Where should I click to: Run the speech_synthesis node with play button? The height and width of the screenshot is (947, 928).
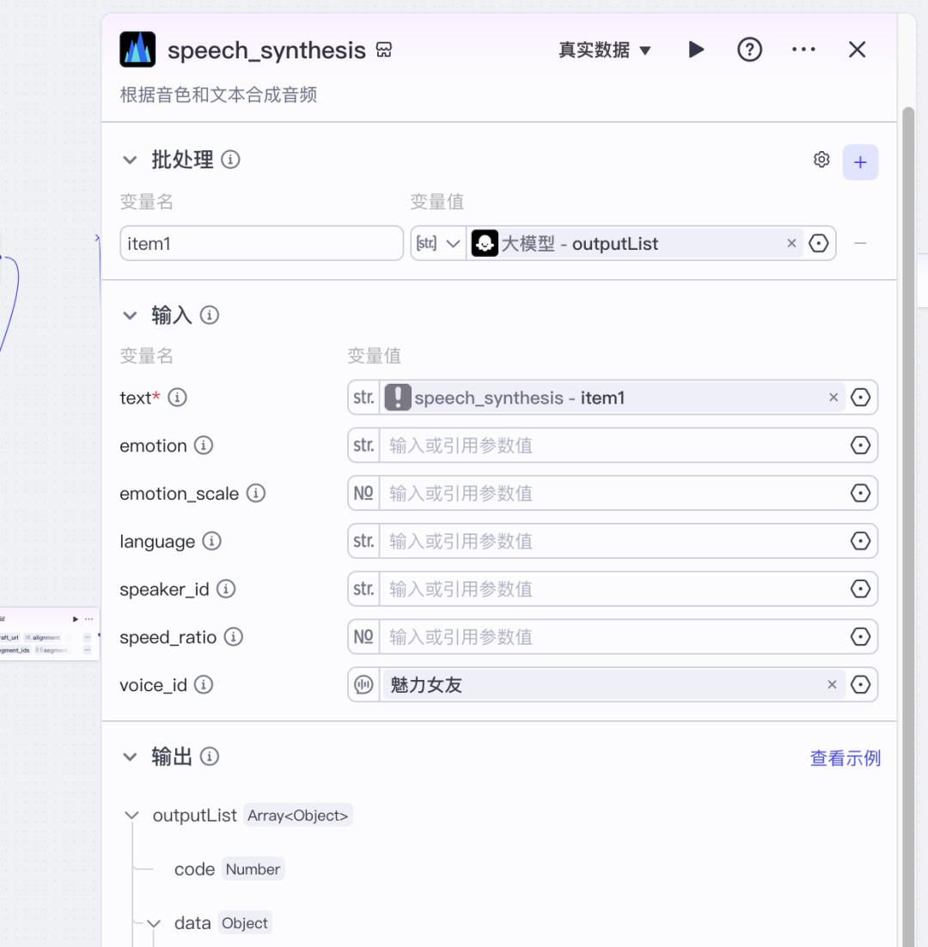(696, 50)
